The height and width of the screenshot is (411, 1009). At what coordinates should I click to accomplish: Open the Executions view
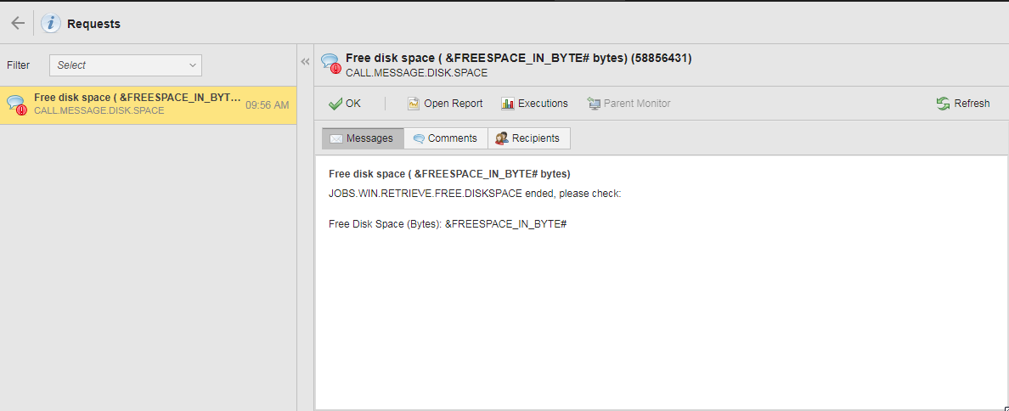click(x=534, y=103)
